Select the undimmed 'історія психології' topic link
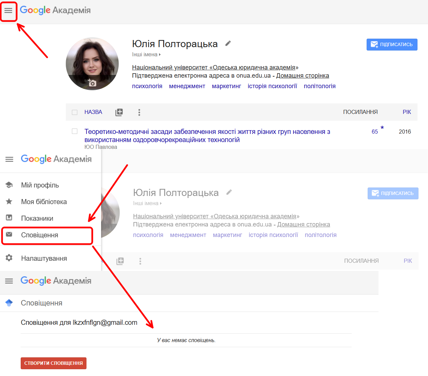428x376 pixels. click(x=272, y=86)
